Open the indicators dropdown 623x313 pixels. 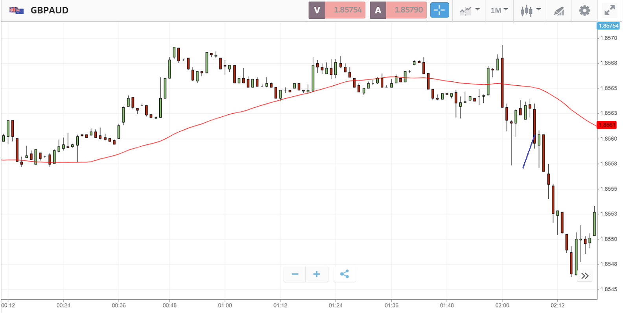(x=470, y=10)
